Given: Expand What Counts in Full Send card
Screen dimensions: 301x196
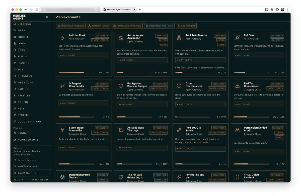Looking at the screenshot, I should pyautogui.click(x=259, y=55).
